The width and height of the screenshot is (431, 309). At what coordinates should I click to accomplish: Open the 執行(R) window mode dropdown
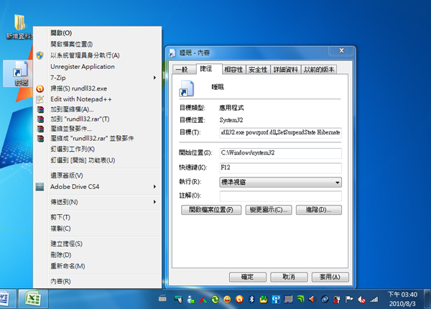(280, 183)
